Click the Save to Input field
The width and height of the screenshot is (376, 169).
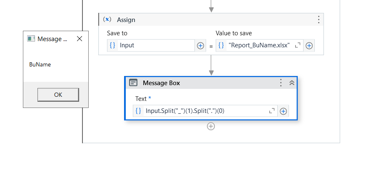click(156, 46)
